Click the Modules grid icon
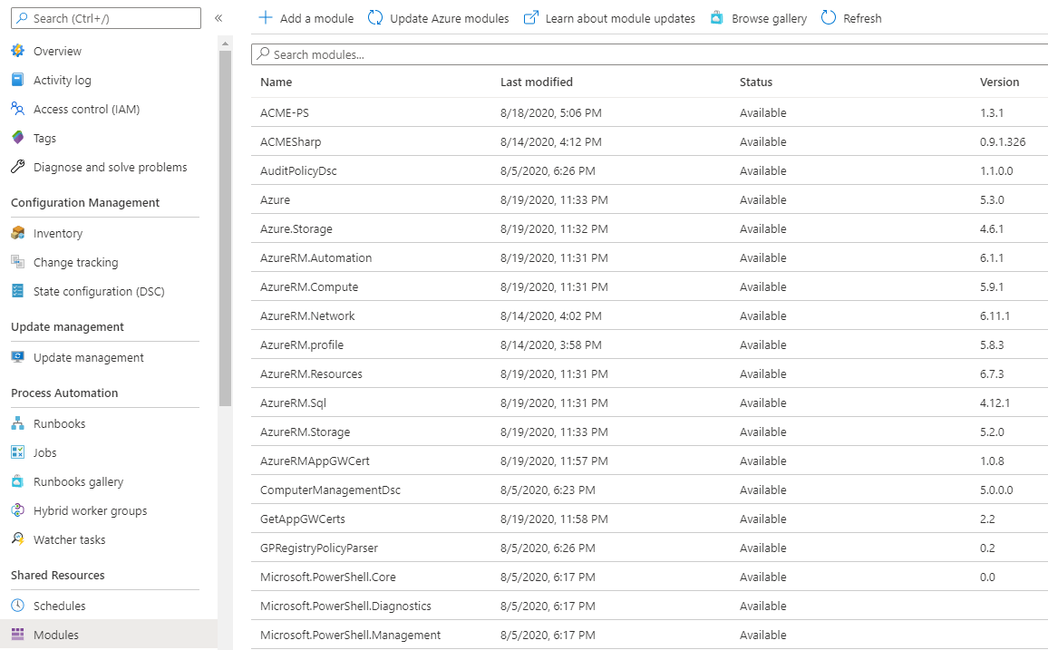Screen dimensions: 1048x650 18,635
